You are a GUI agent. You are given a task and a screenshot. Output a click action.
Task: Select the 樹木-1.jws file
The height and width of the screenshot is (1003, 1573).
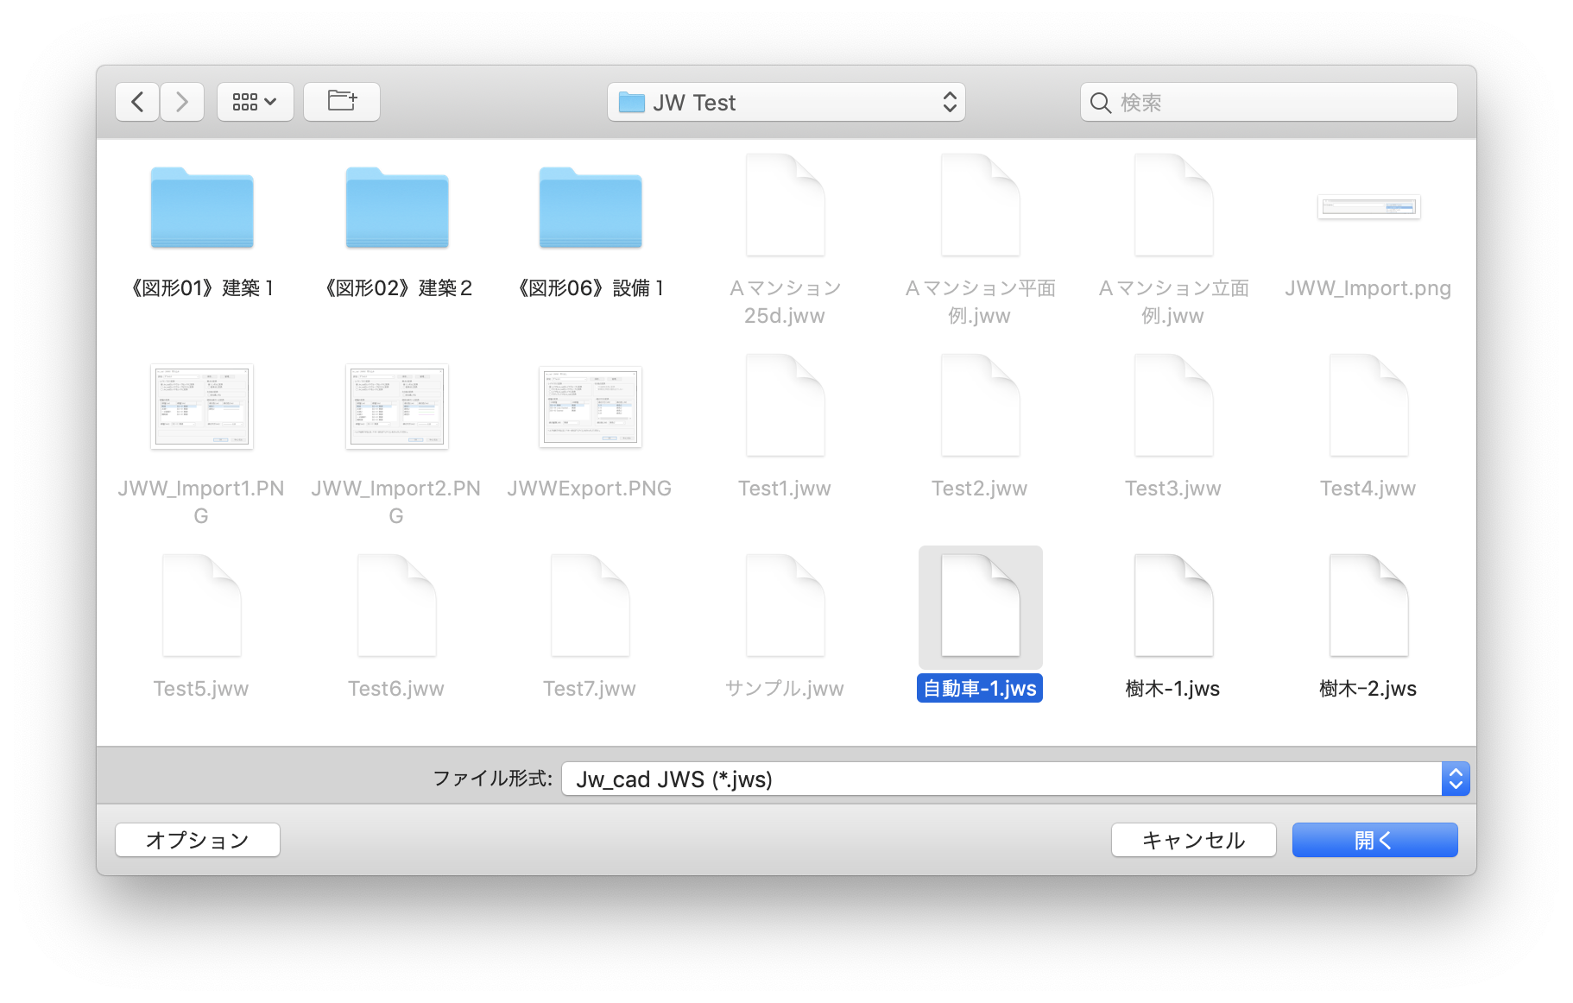[1173, 607]
